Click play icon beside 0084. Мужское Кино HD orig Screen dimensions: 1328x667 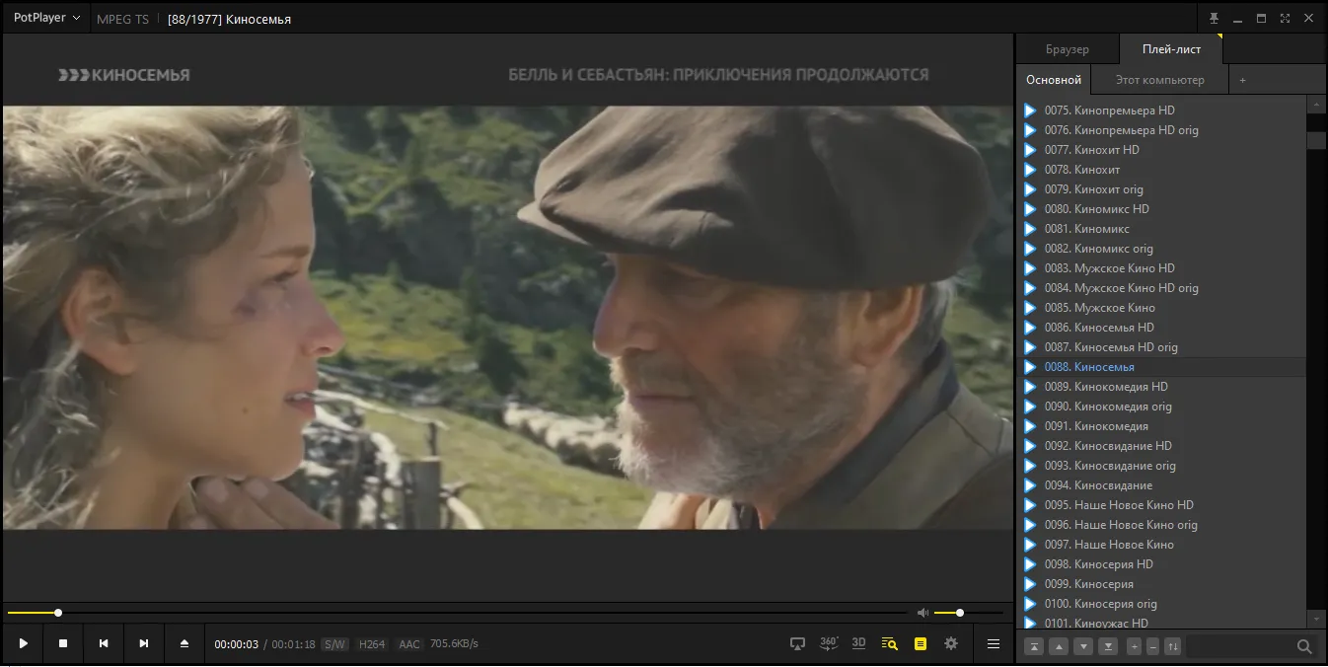pyautogui.click(x=1030, y=288)
